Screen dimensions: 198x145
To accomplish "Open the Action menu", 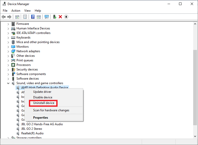I will [16, 11].
